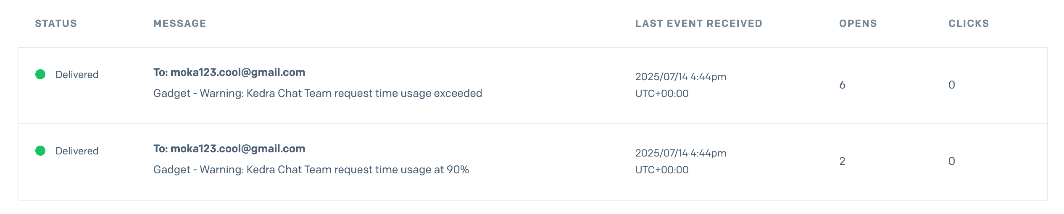
Task: Click the green status dot of 'usage exceeded' email
Action: (x=40, y=74)
